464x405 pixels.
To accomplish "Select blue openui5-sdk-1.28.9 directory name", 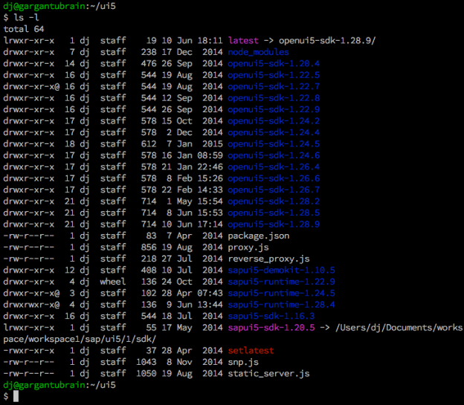I will 274,224.
